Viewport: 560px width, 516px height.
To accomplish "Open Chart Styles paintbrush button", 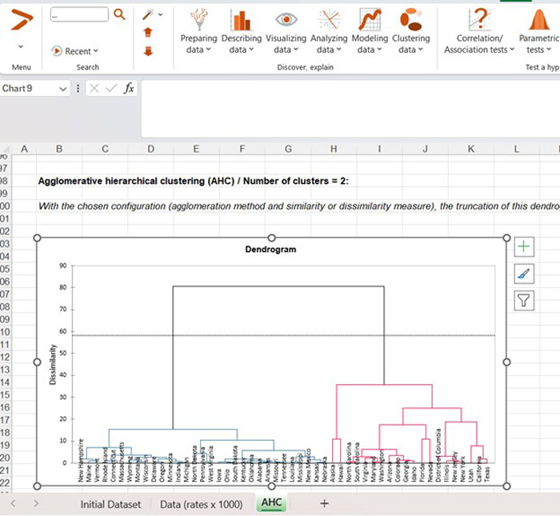I will tap(524, 274).
